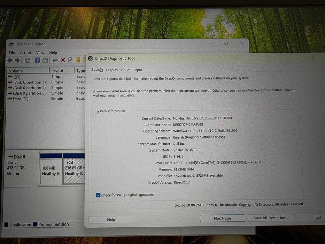
Task: Open the blue Help icon in Disk Management toolbar
Action: pyautogui.click(x=37, y=60)
